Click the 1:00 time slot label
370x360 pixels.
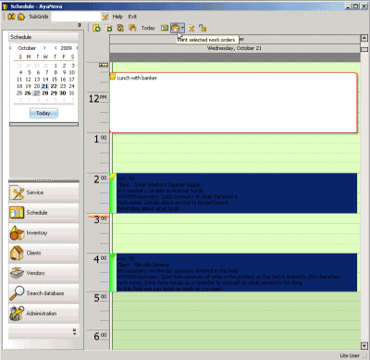101,139
